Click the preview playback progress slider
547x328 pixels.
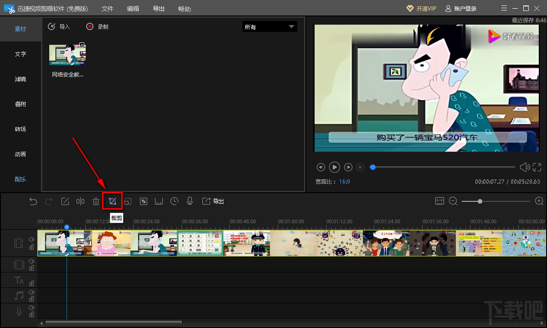pyautogui.click(x=444, y=167)
